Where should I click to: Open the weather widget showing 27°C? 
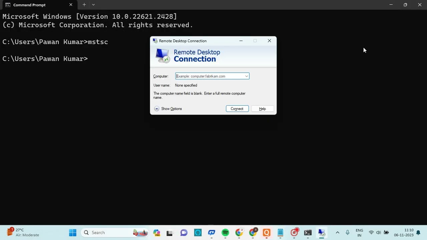point(23,232)
